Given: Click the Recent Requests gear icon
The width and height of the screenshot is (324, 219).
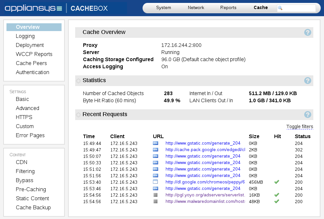Looking at the screenshot, I should click(78, 115).
